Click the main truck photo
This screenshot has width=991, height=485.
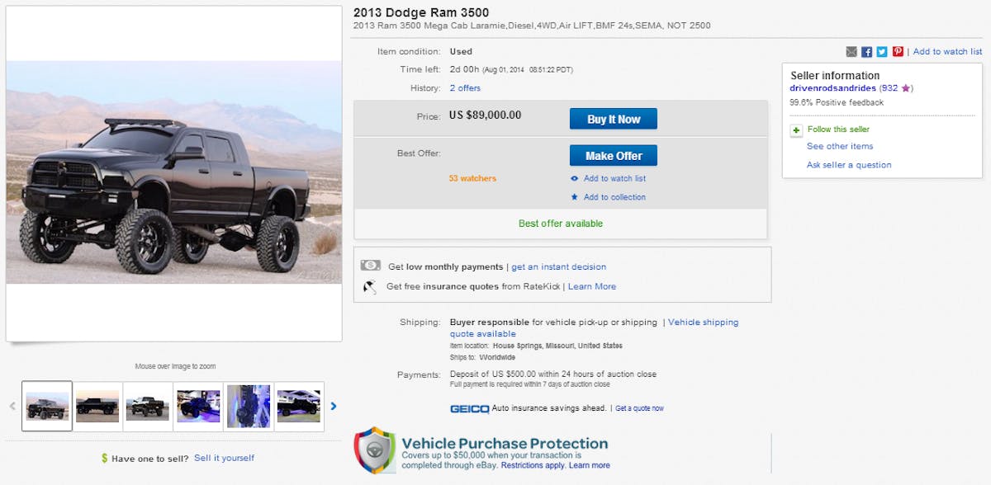(173, 172)
